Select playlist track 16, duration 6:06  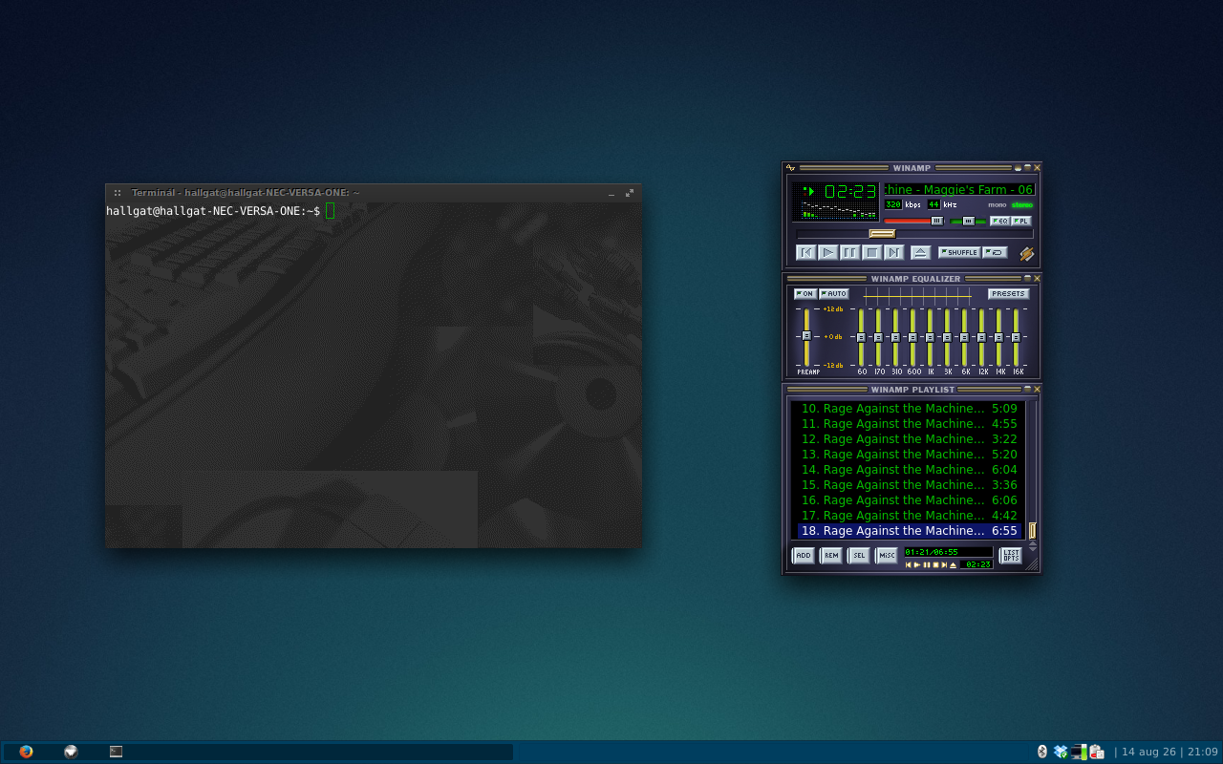908,499
